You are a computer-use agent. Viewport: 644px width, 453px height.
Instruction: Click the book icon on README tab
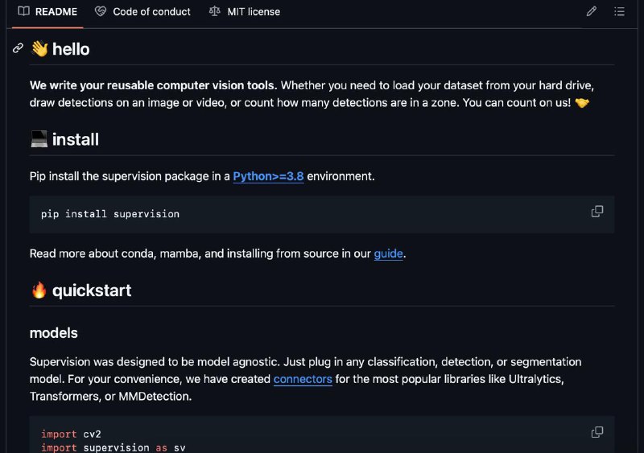click(24, 11)
